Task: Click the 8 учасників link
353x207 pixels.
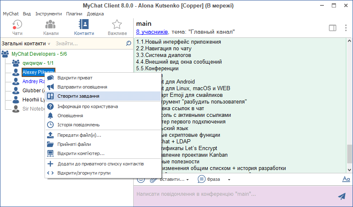Action: (152, 32)
